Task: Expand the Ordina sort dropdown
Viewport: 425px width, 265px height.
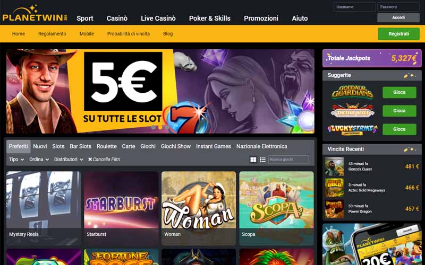Action: (x=39, y=160)
